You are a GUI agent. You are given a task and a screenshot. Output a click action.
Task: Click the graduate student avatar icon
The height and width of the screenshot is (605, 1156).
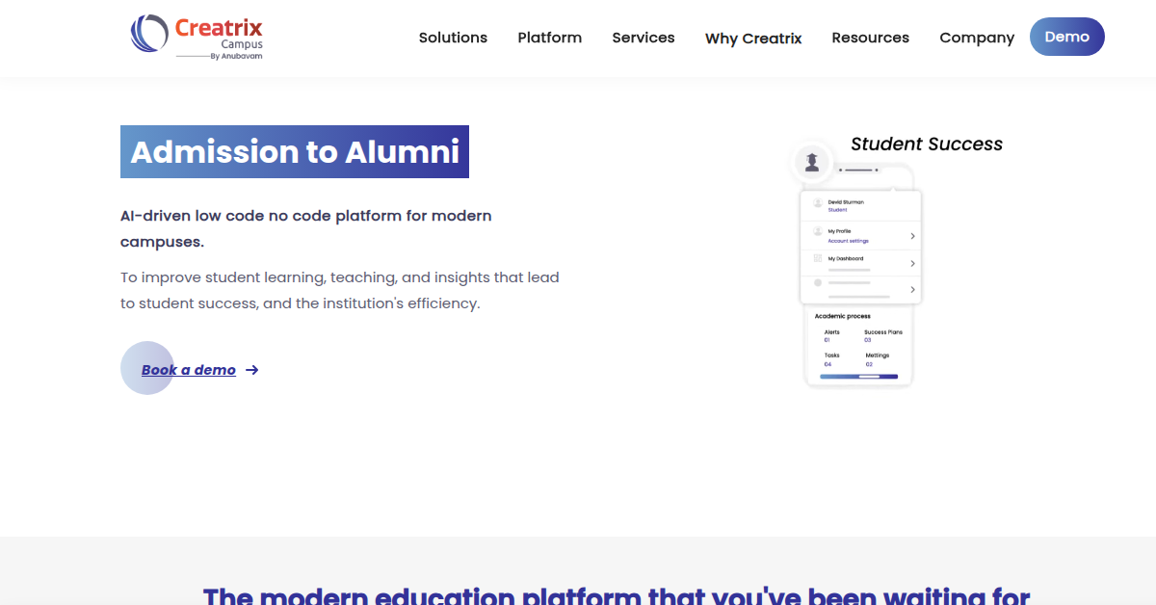811,162
